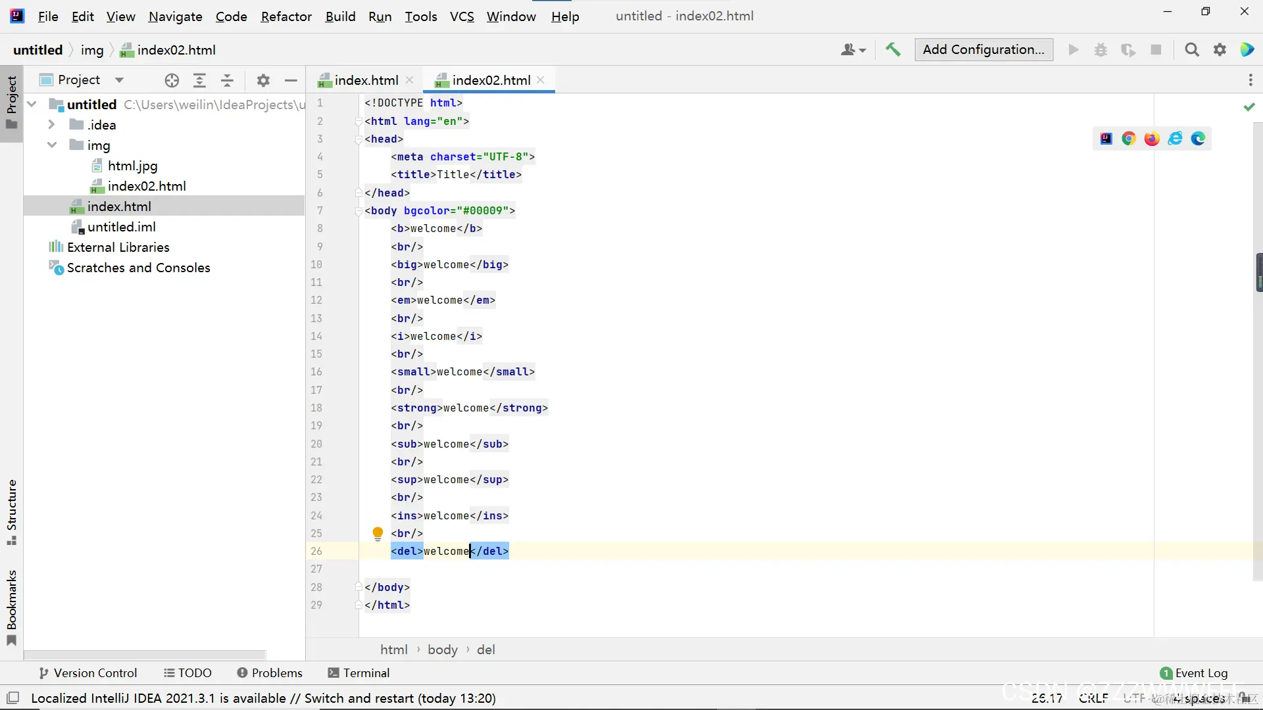Image resolution: width=1263 pixels, height=710 pixels.
Task: Open in Firefox browser icon
Action: click(x=1152, y=139)
